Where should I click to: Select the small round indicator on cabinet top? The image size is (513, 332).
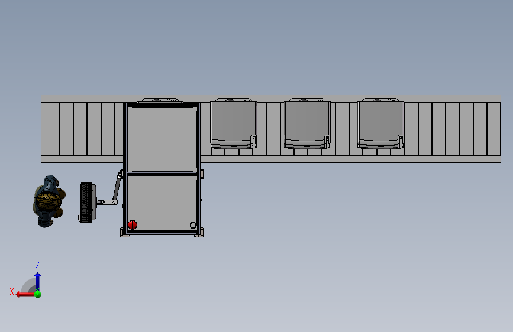pyautogui.click(x=193, y=226)
